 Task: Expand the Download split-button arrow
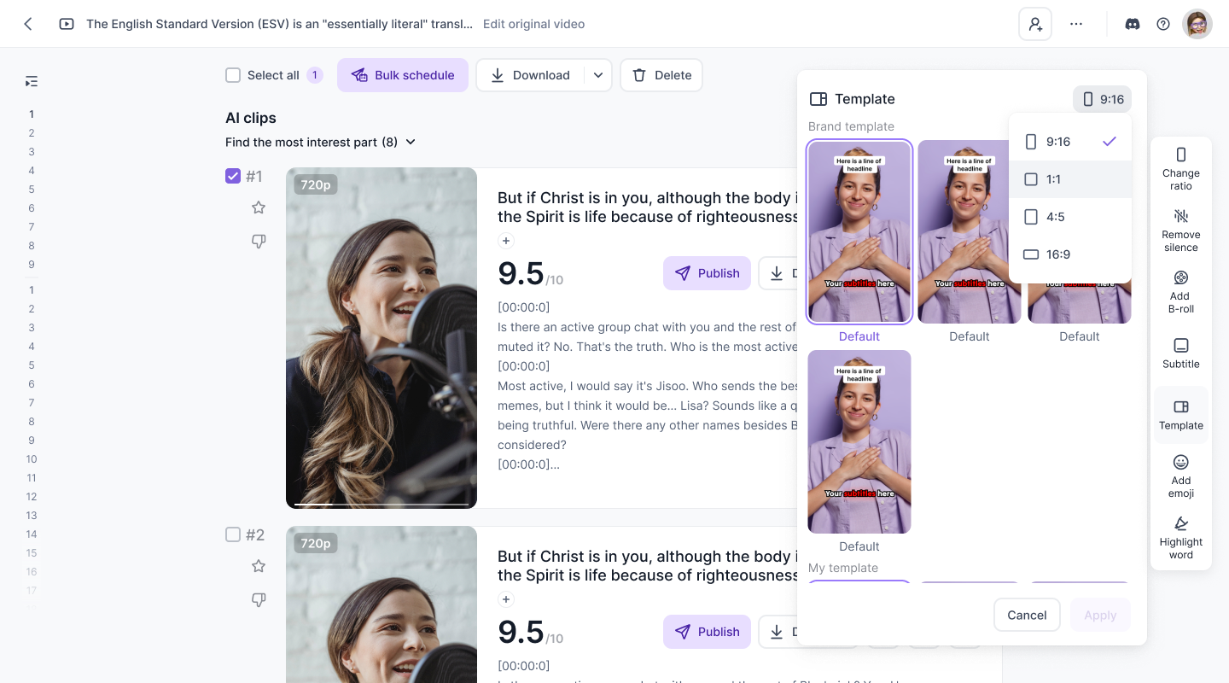(598, 75)
